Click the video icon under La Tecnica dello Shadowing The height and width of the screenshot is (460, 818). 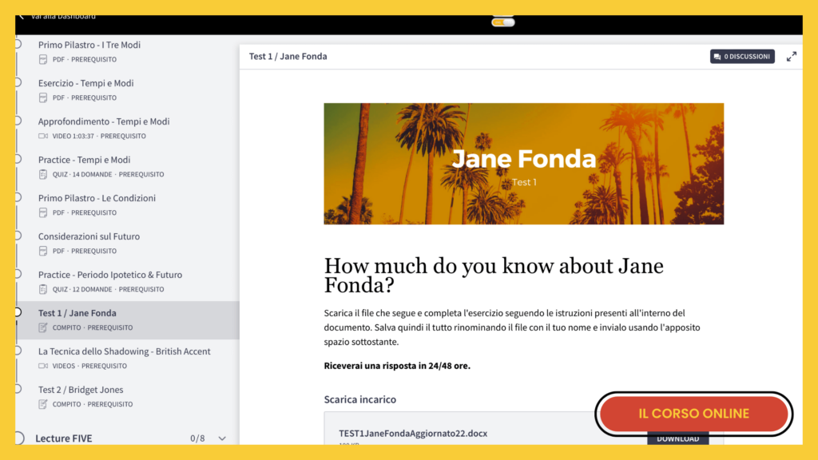pyautogui.click(x=43, y=366)
